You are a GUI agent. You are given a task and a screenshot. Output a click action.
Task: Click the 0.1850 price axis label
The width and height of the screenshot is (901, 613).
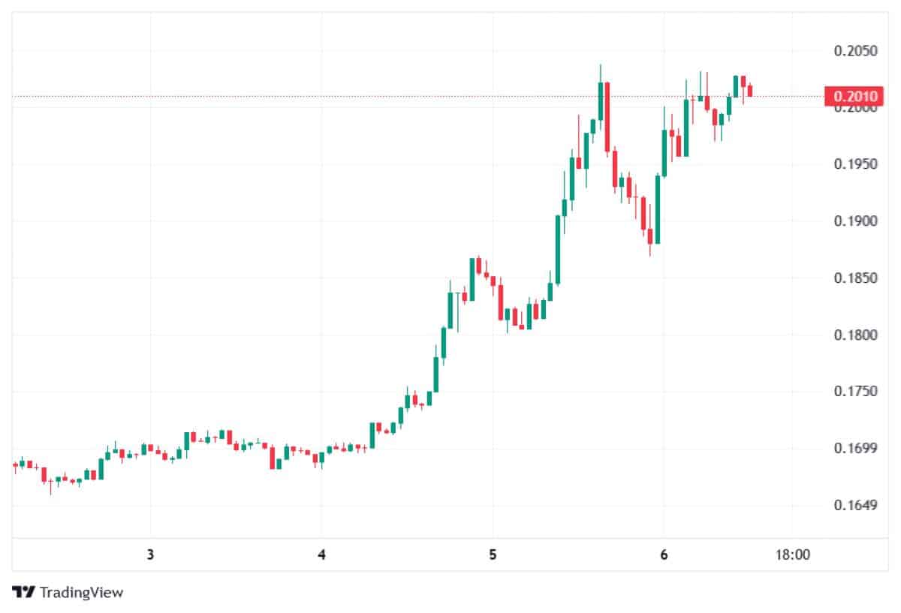point(855,278)
